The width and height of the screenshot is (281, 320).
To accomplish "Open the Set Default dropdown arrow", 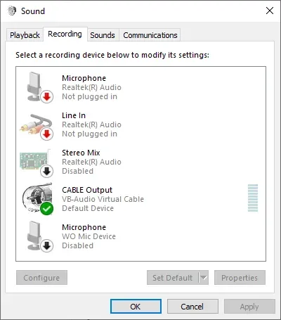I will click(204, 278).
